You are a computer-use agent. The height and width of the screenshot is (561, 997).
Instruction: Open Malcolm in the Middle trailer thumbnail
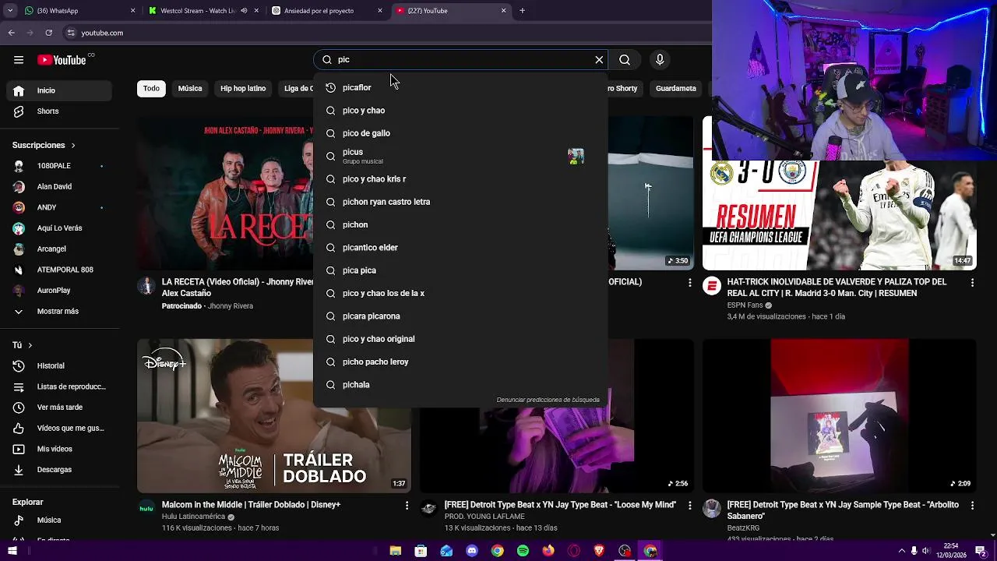[274, 415]
